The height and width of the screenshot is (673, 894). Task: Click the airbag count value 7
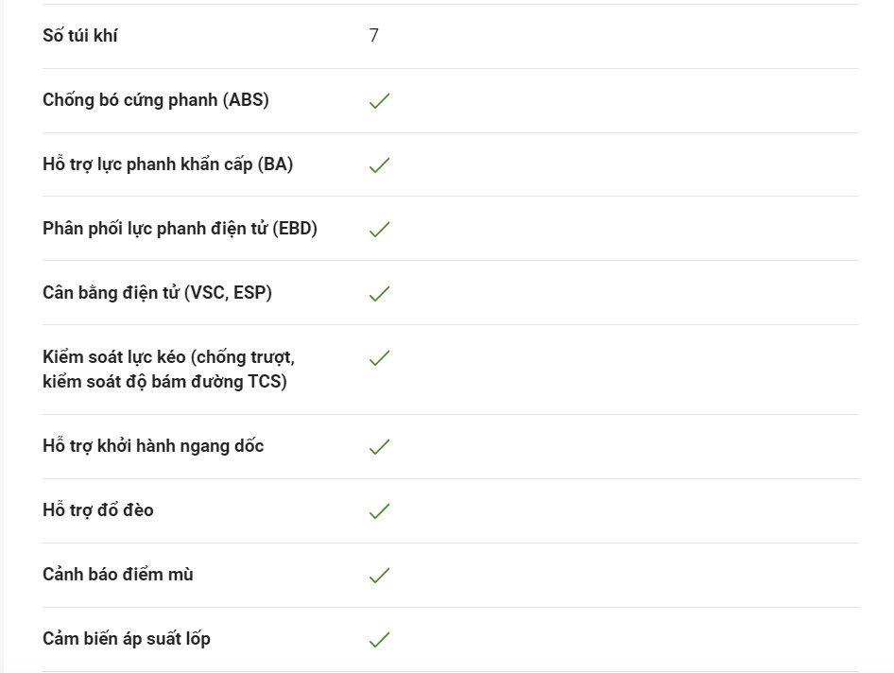(x=374, y=35)
